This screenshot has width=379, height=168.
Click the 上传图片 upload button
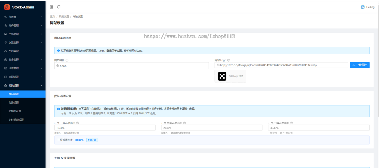click(359, 65)
